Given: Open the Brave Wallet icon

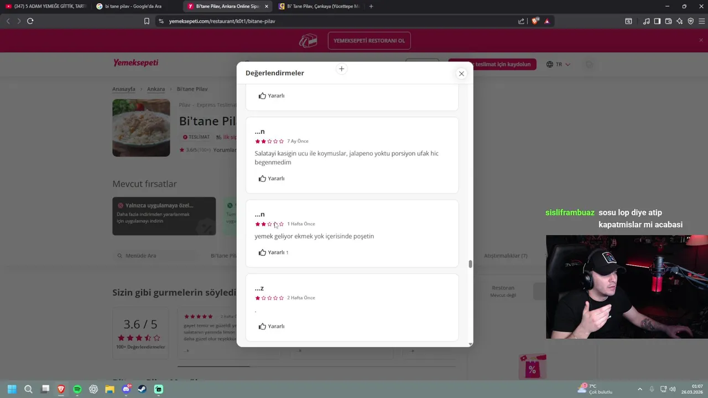Looking at the screenshot, I should pyautogui.click(x=668, y=21).
